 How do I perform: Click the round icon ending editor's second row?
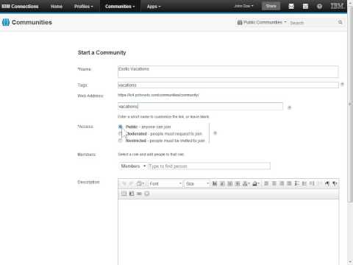[x=147, y=194]
